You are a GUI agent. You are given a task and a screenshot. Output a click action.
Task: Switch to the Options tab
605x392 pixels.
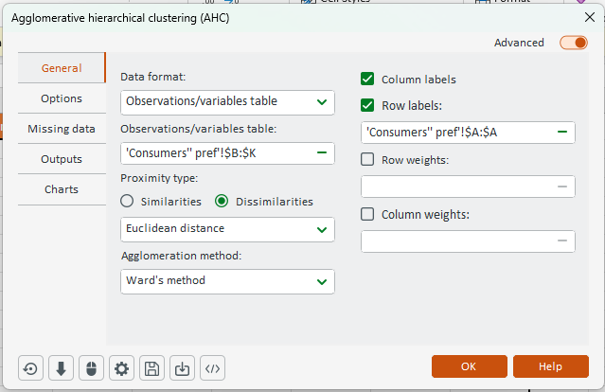pos(62,98)
